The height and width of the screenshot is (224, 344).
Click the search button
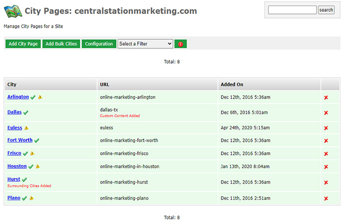pyautogui.click(x=326, y=10)
